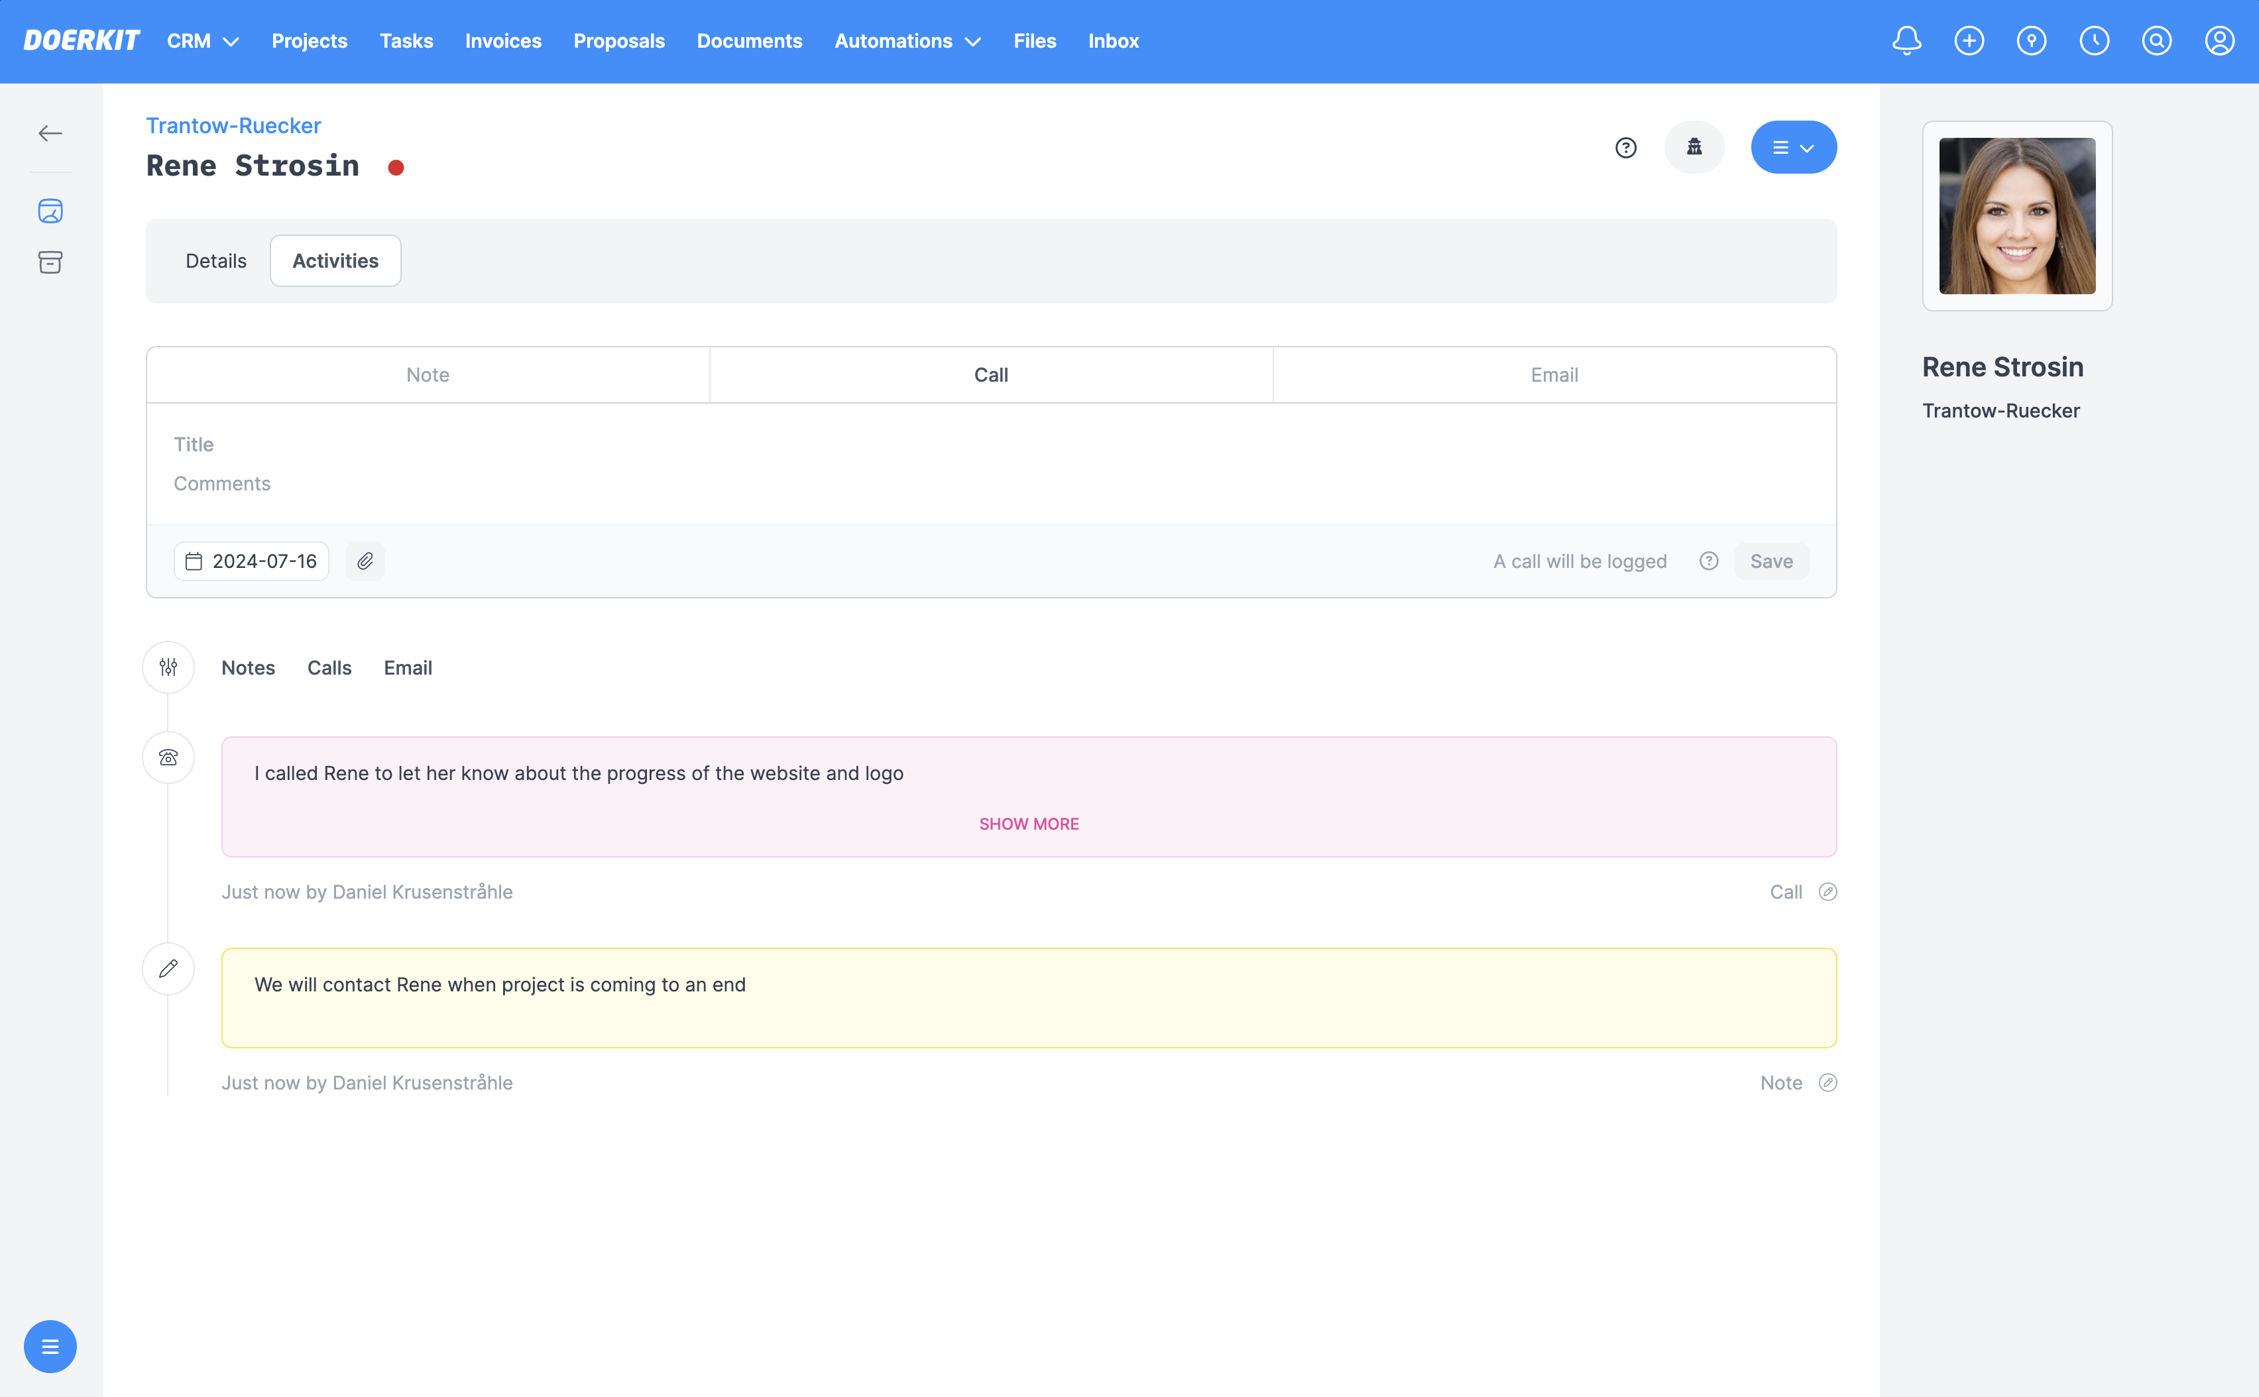Expand the CRM dropdown in the navbar
The width and height of the screenshot is (2259, 1397).
coord(202,40)
